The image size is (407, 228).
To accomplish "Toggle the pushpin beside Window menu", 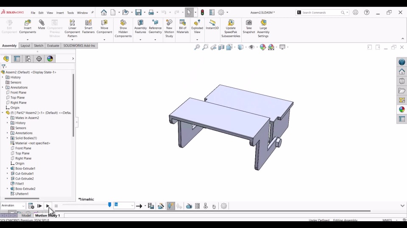I will coord(92,12).
